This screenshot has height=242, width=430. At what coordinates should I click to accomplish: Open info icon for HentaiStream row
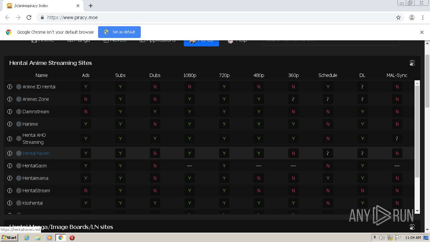(10, 191)
